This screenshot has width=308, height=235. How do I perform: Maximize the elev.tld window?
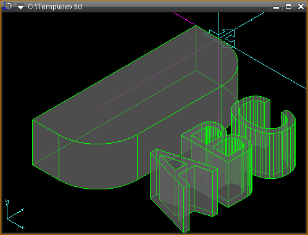288,7
